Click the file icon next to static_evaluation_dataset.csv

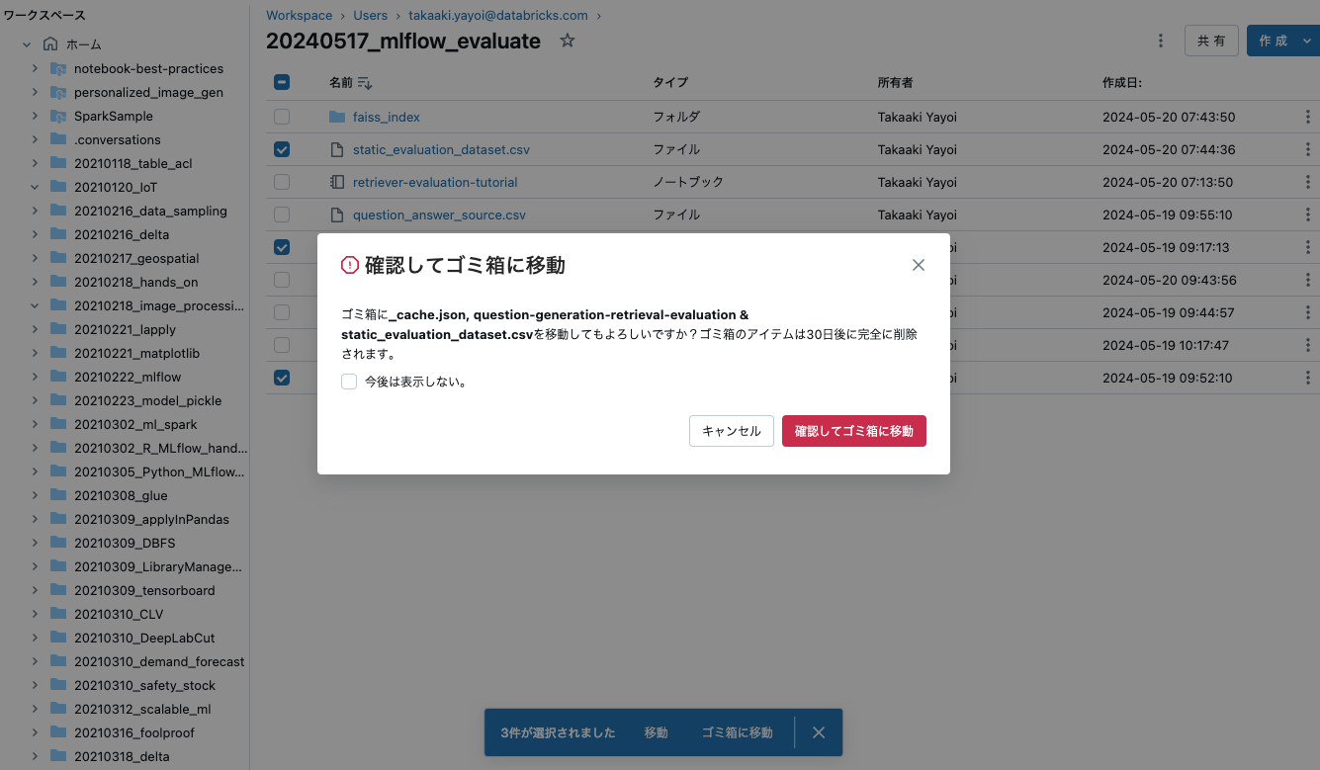[x=336, y=148]
